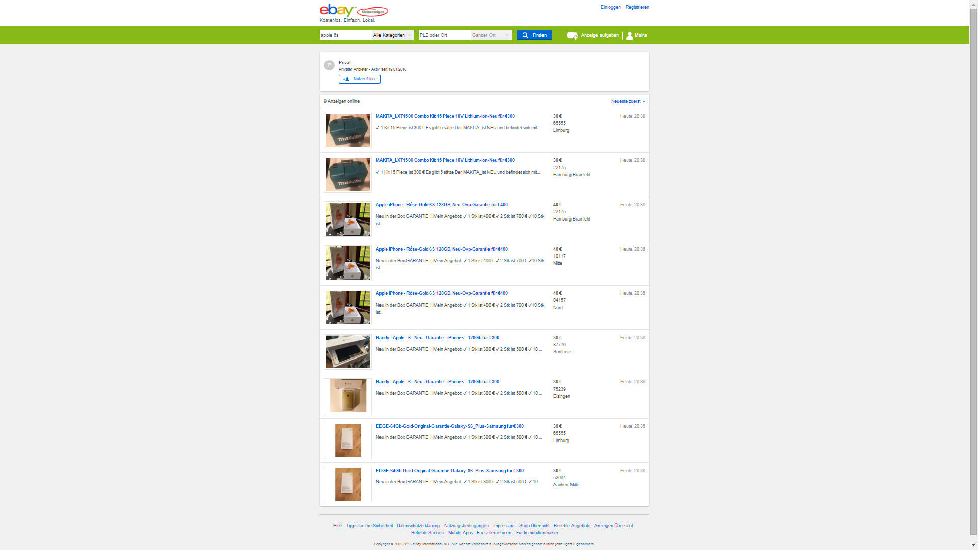Screen dimensions: 978x550
Task: Click the PLZ oder Ort field
Action: pos(444,35)
